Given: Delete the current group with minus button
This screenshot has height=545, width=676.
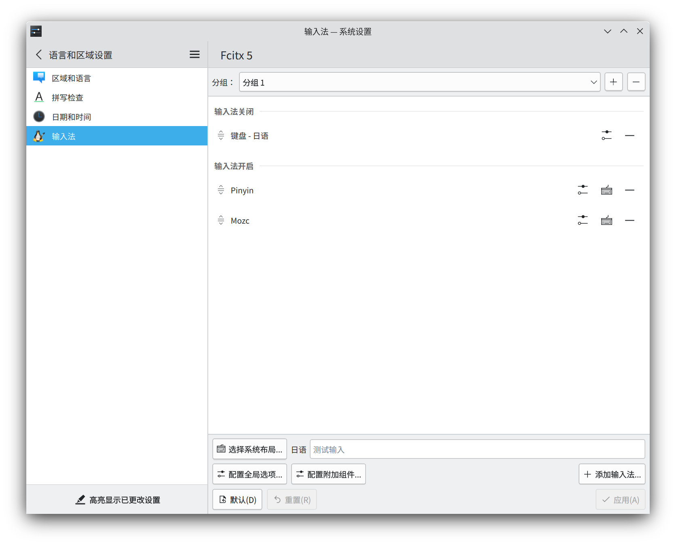Looking at the screenshot, I should [x=636, y=82].
